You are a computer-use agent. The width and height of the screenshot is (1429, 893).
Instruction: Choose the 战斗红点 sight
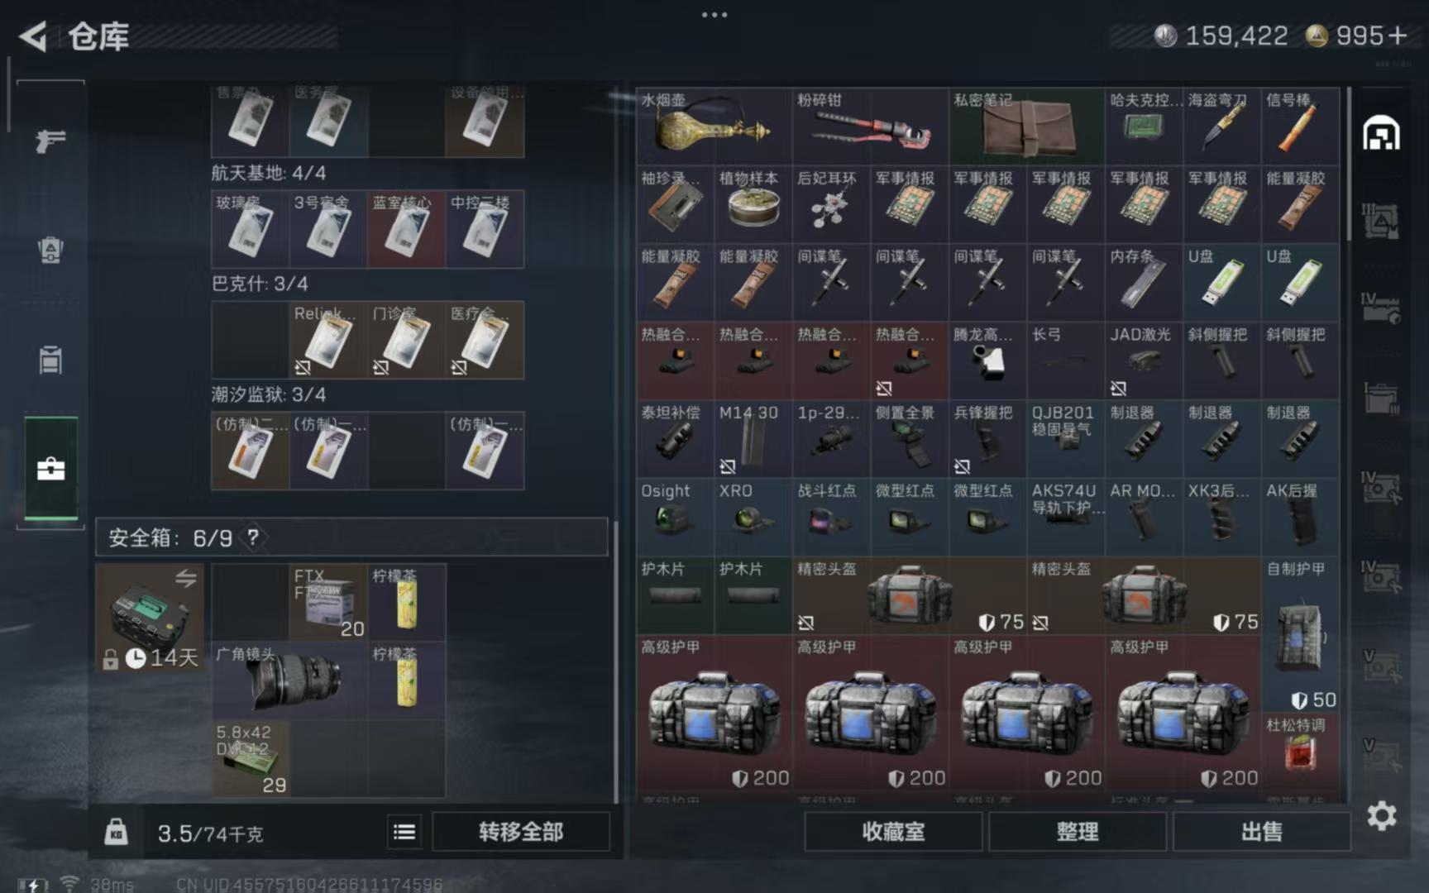coord(831,516)
